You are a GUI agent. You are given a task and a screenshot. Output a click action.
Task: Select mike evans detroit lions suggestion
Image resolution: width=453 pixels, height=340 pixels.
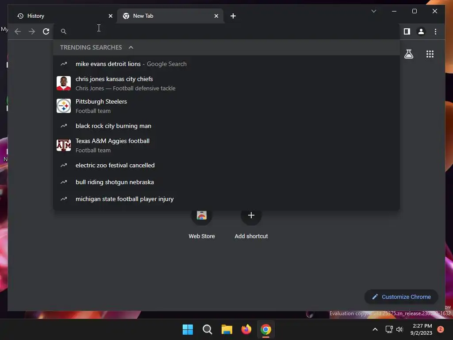(x=226, y=64)
